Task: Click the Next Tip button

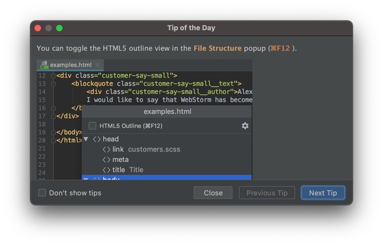Action: 323,193
